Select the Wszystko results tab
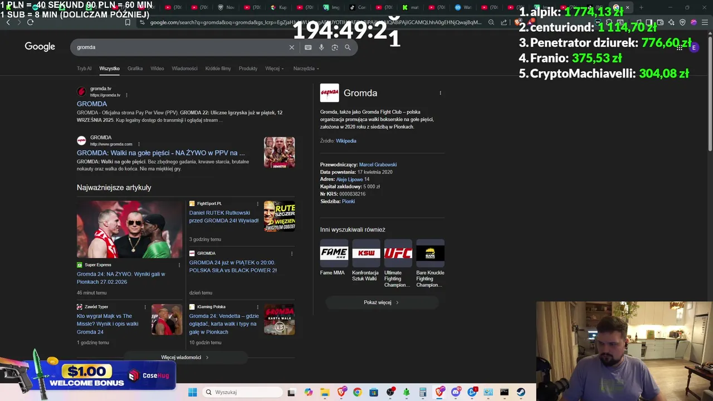 click(109, 69)
